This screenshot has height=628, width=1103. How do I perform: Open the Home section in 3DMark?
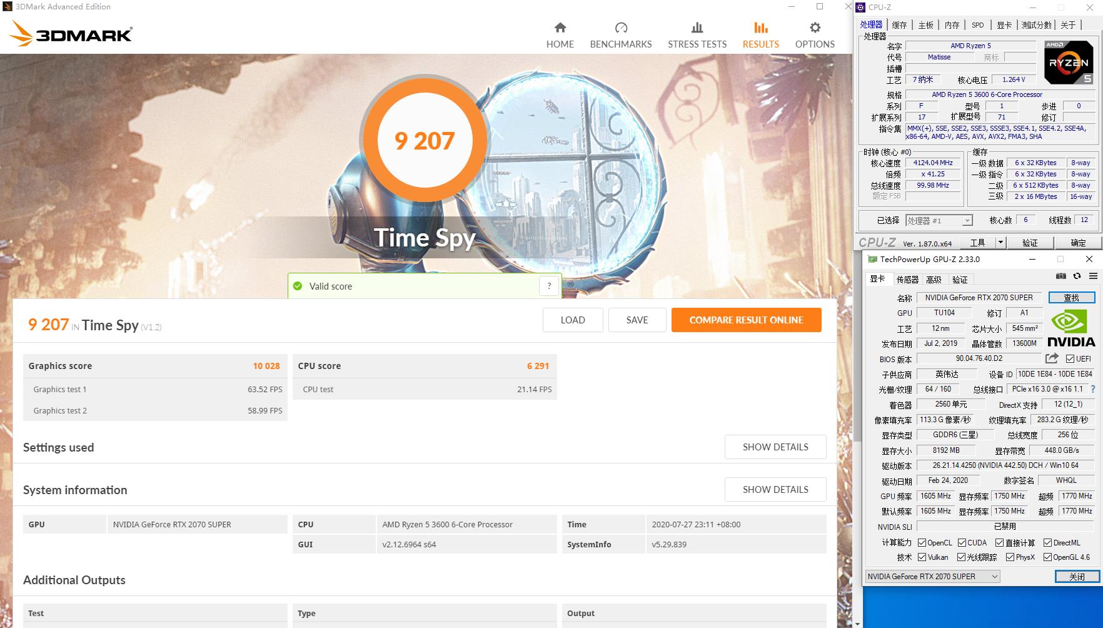point(560,35)
